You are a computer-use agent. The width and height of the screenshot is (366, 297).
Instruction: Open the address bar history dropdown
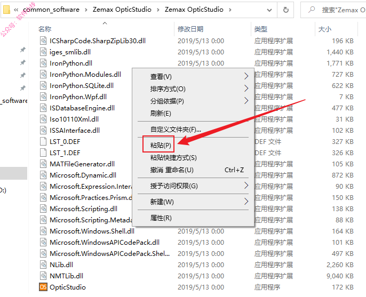[x=269, y=10]
